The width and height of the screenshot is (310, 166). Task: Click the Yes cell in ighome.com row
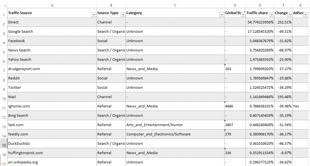(x=300, y=106)
